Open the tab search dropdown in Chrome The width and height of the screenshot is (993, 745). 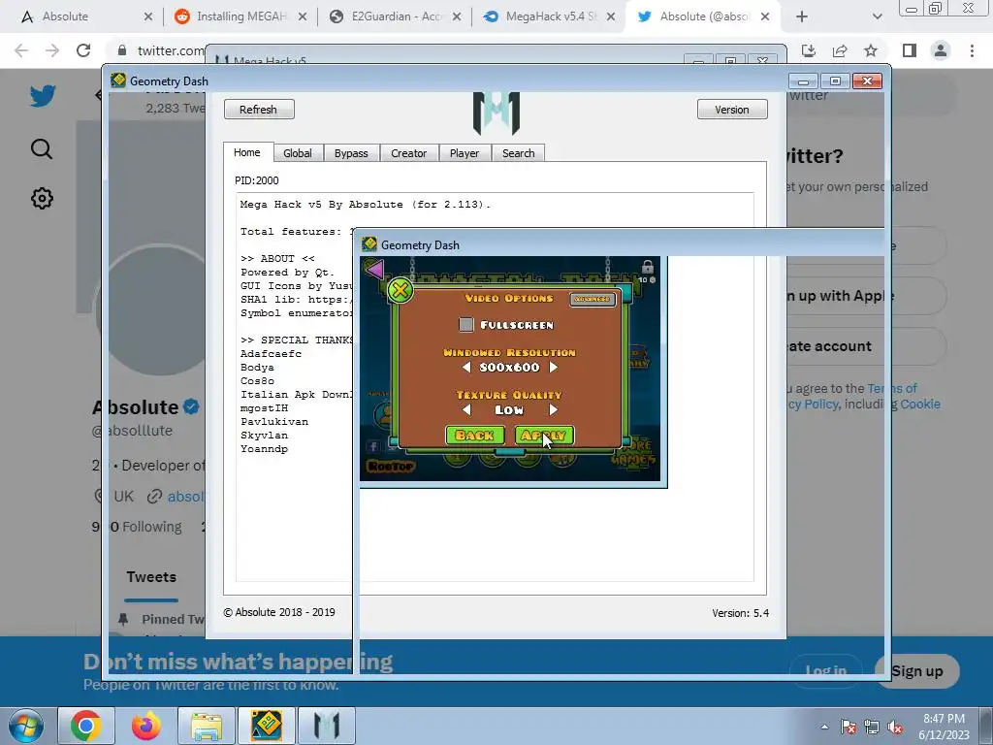[x=877, y=16]
